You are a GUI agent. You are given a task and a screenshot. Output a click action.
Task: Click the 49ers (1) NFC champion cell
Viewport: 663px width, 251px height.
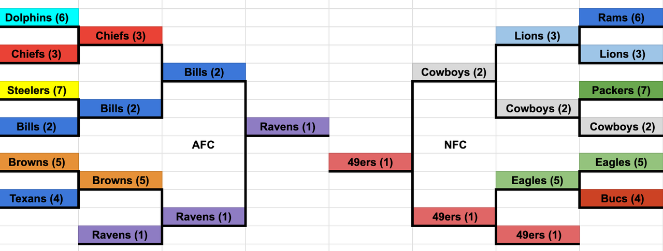[370, 163]
